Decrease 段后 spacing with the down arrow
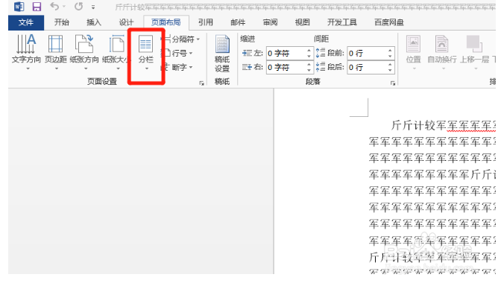Viewport: 501px width, 286px height. (x=390, y=70)
